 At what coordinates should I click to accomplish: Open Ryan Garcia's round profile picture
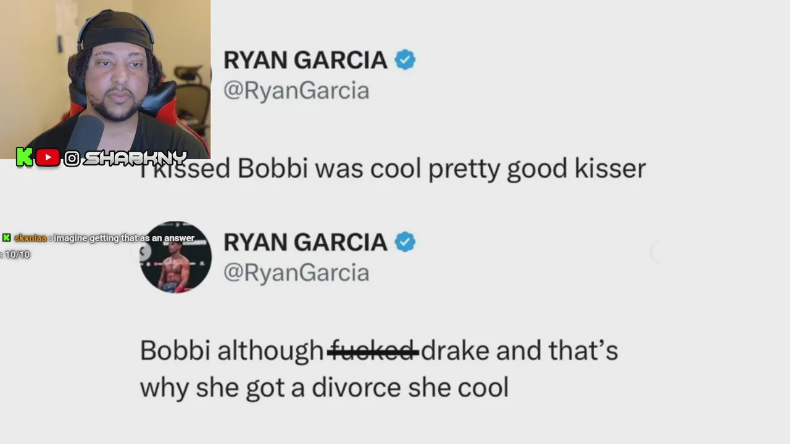click(175, 257)
